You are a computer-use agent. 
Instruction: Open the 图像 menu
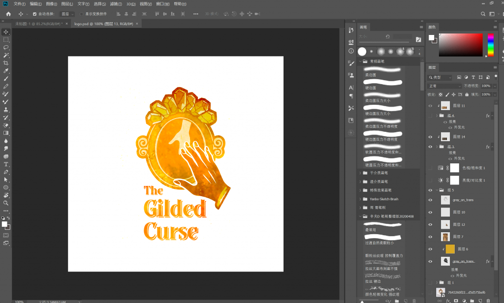tap(51, 4)
